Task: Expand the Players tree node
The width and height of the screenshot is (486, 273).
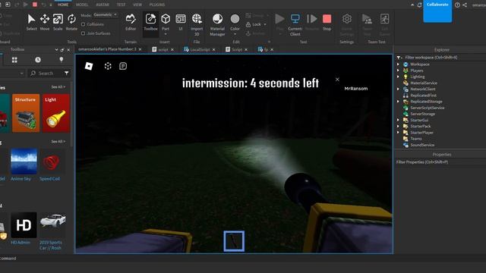Action: pyautogui.click(x=398, y=71)
